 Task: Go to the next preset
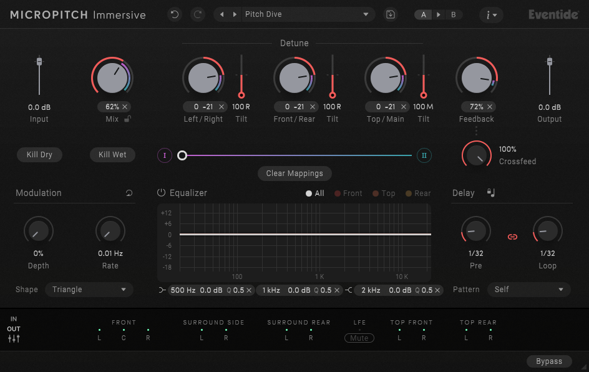[235, 14]
